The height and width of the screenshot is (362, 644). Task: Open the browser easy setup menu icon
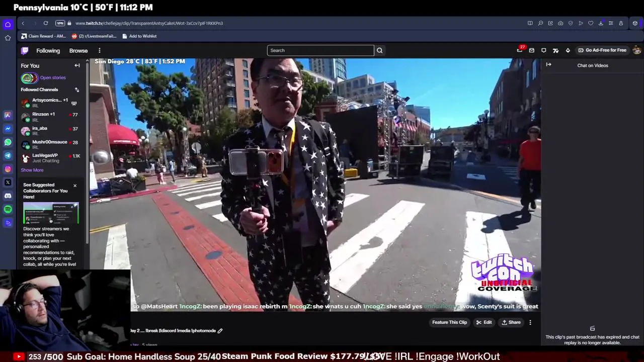611,23
